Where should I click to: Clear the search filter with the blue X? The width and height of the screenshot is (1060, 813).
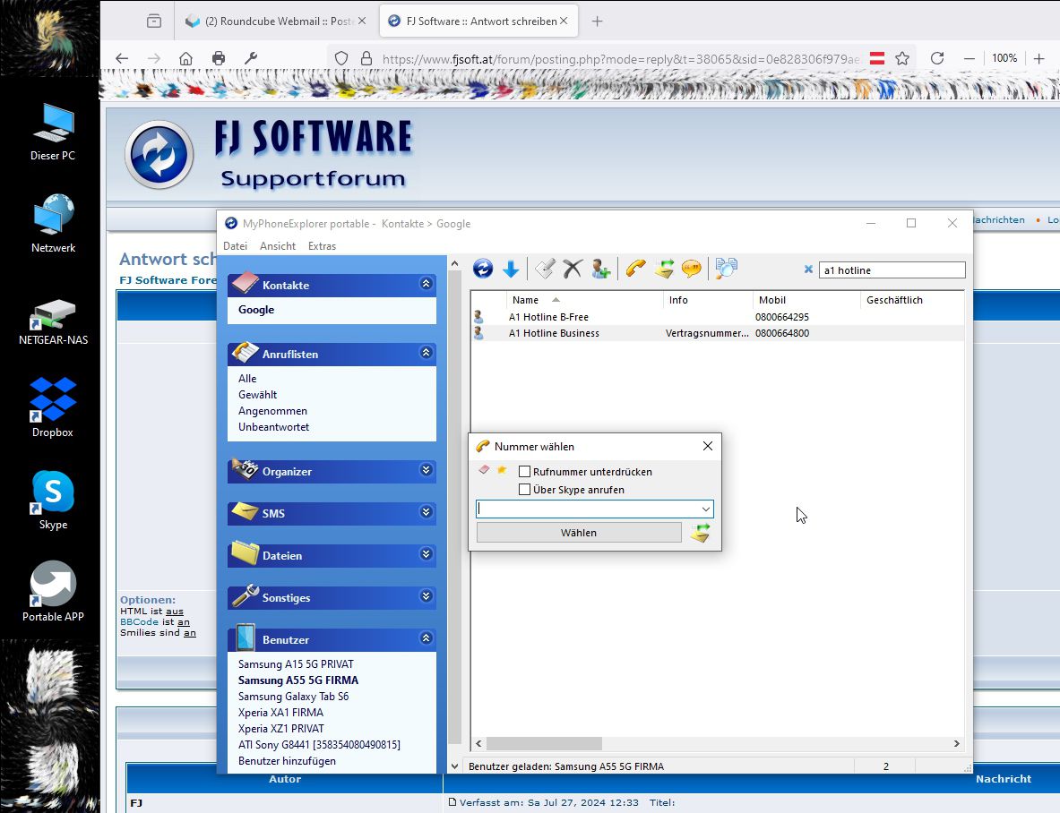808,270
